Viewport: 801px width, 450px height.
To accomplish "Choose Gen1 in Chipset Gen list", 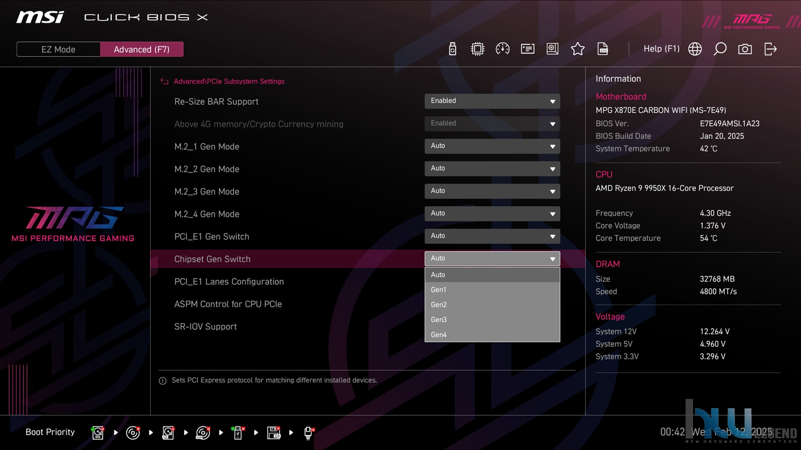I will [x=492, y=290].
